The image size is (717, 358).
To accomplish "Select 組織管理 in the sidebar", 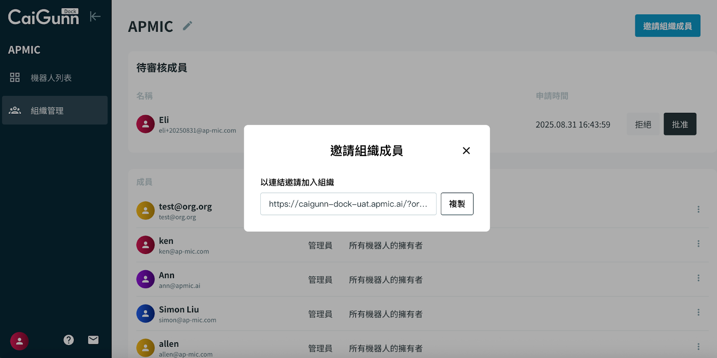I will coord(47,111).
